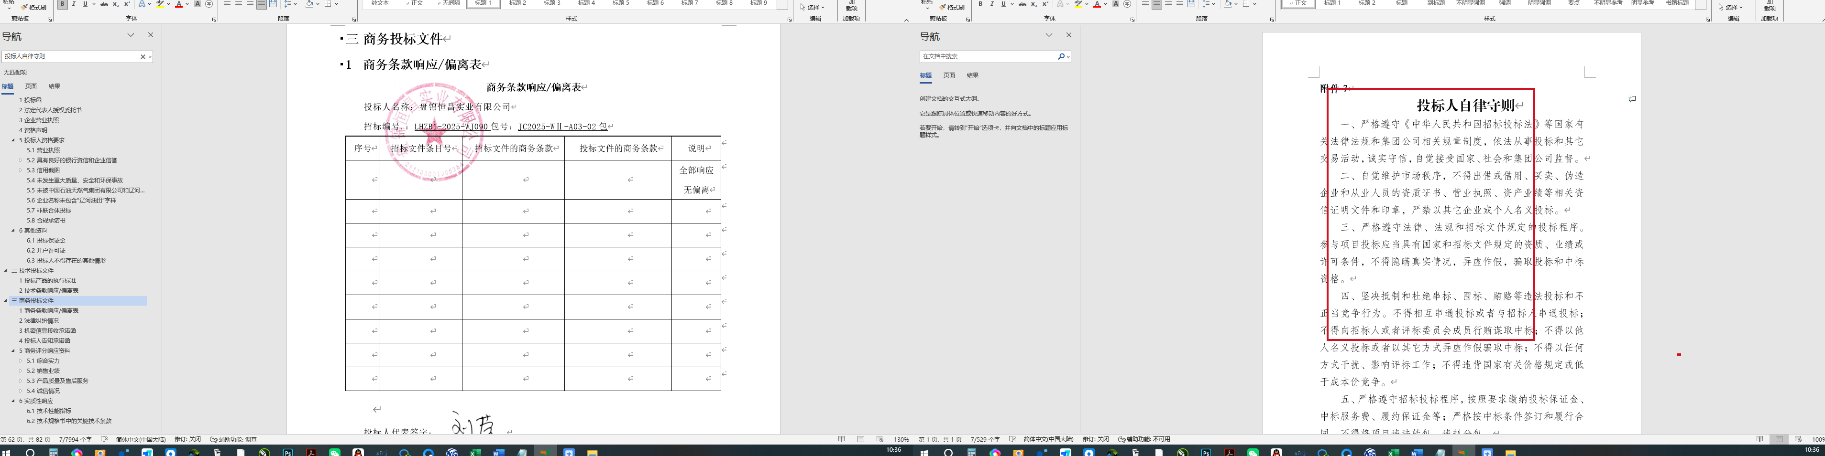Justify text in the right Word window
This screenshot has width=1825, height=456.
click(1179, 4)
